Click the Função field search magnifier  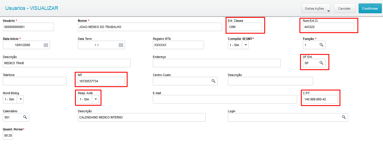(x=321, y=45)
